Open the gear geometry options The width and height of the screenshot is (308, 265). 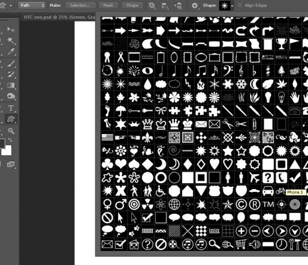point(195,5)
